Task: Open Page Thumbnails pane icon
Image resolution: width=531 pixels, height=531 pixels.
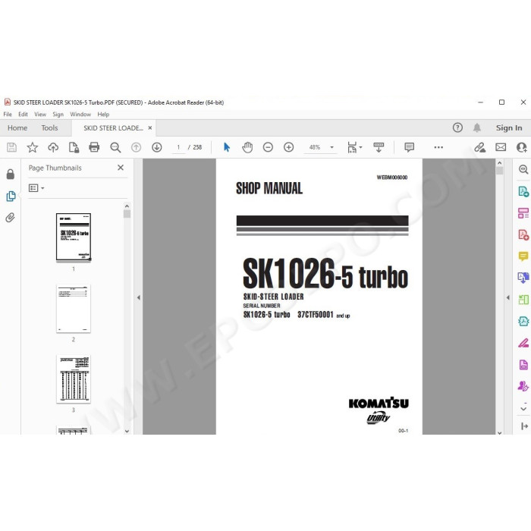Action: (x=11, y=196)
